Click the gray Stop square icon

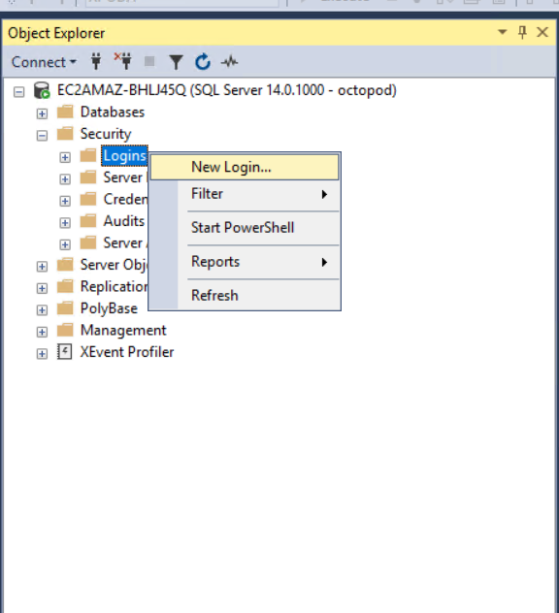pyautogui.click(x=149, y=61)
